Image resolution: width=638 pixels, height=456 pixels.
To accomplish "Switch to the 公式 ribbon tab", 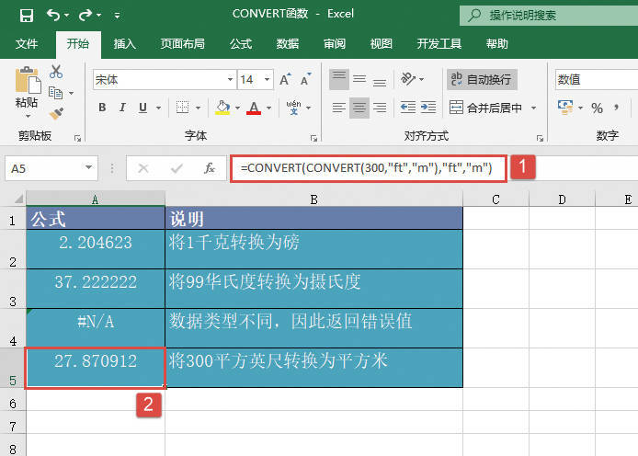I will pos(240,43).
